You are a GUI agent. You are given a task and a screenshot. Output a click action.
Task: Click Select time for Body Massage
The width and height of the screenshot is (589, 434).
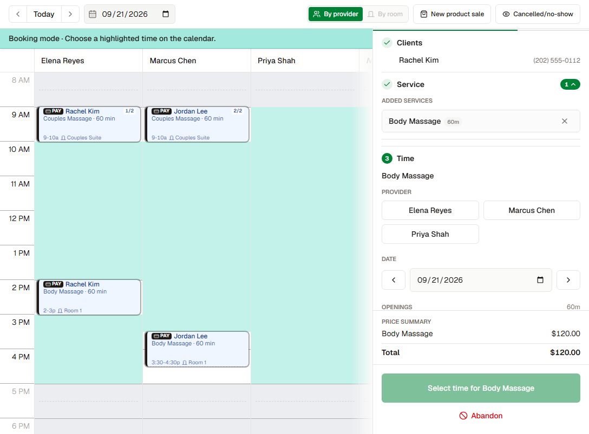481,388
